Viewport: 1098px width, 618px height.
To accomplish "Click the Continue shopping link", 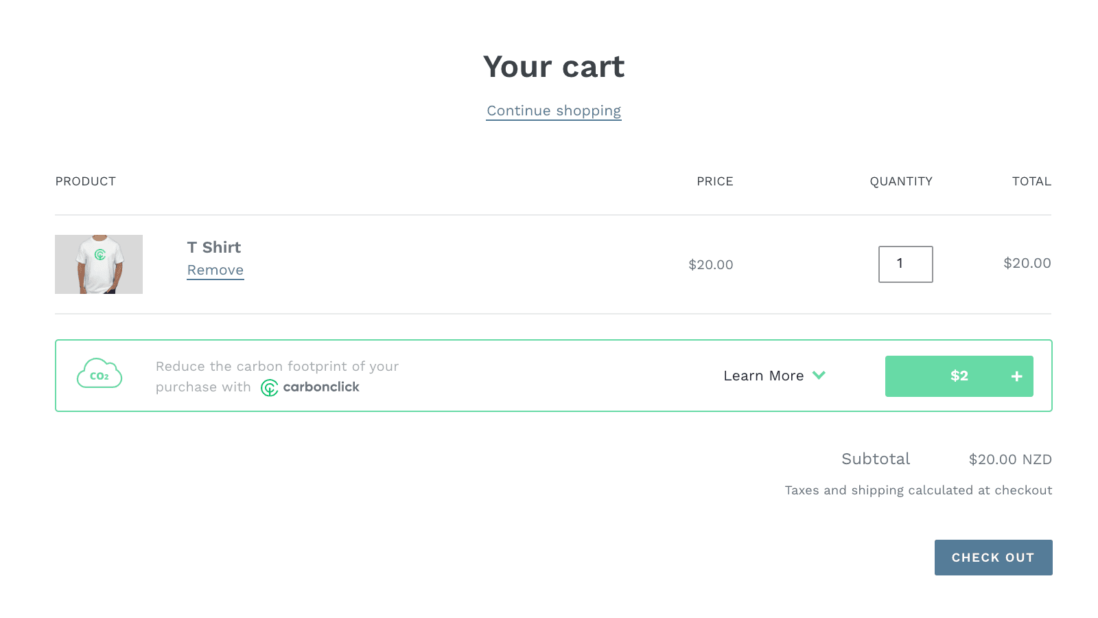I will pos(553,111).
